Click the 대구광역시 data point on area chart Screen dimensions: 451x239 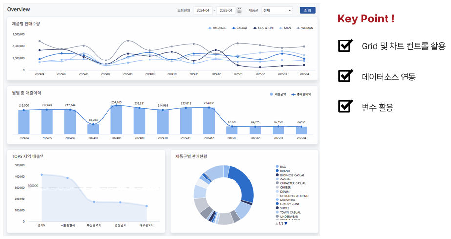click(147, 206)
